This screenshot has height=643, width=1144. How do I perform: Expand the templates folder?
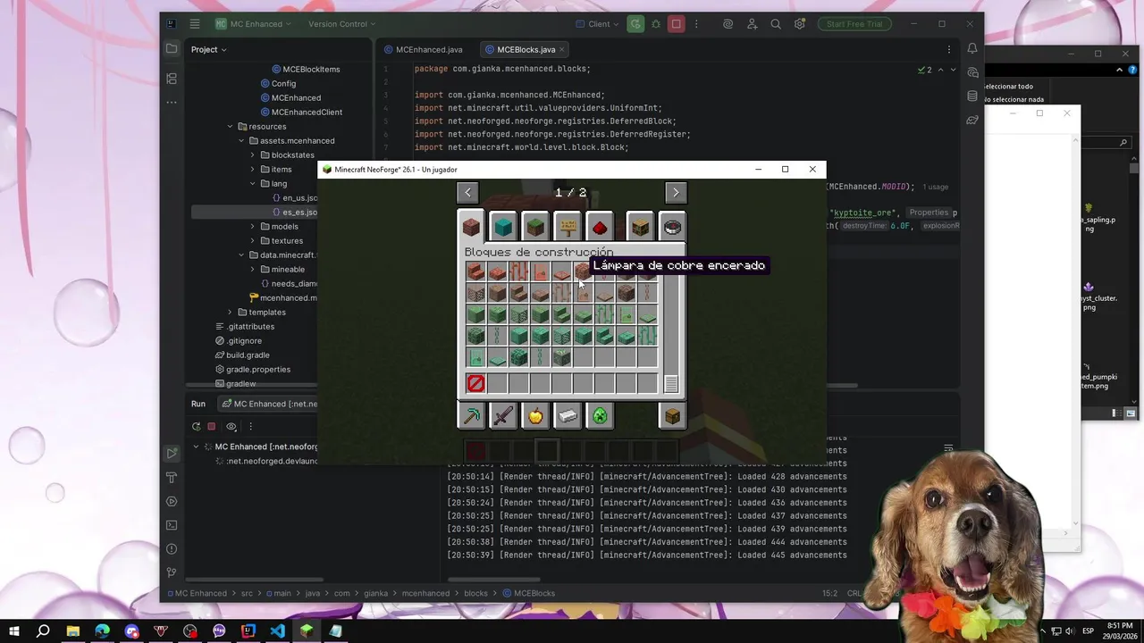coord(230,313)
